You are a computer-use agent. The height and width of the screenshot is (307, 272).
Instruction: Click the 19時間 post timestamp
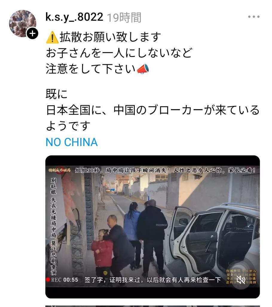coord(124,17)
